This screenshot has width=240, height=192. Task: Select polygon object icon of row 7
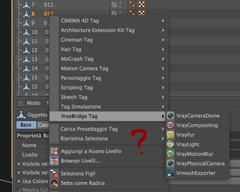26,5
